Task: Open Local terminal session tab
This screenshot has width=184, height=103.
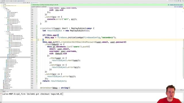Action: 4,92
